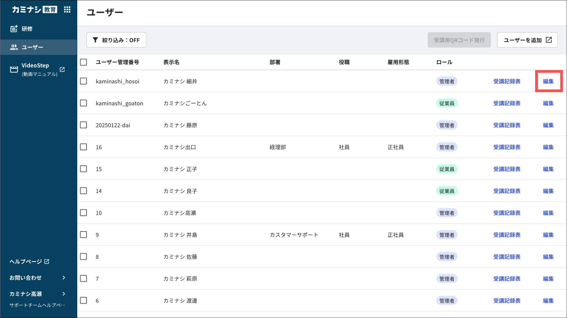Check the kaminashi_hosoi row checkbox
The width and height of the screenshot is (567, 318).
point(83,81)
